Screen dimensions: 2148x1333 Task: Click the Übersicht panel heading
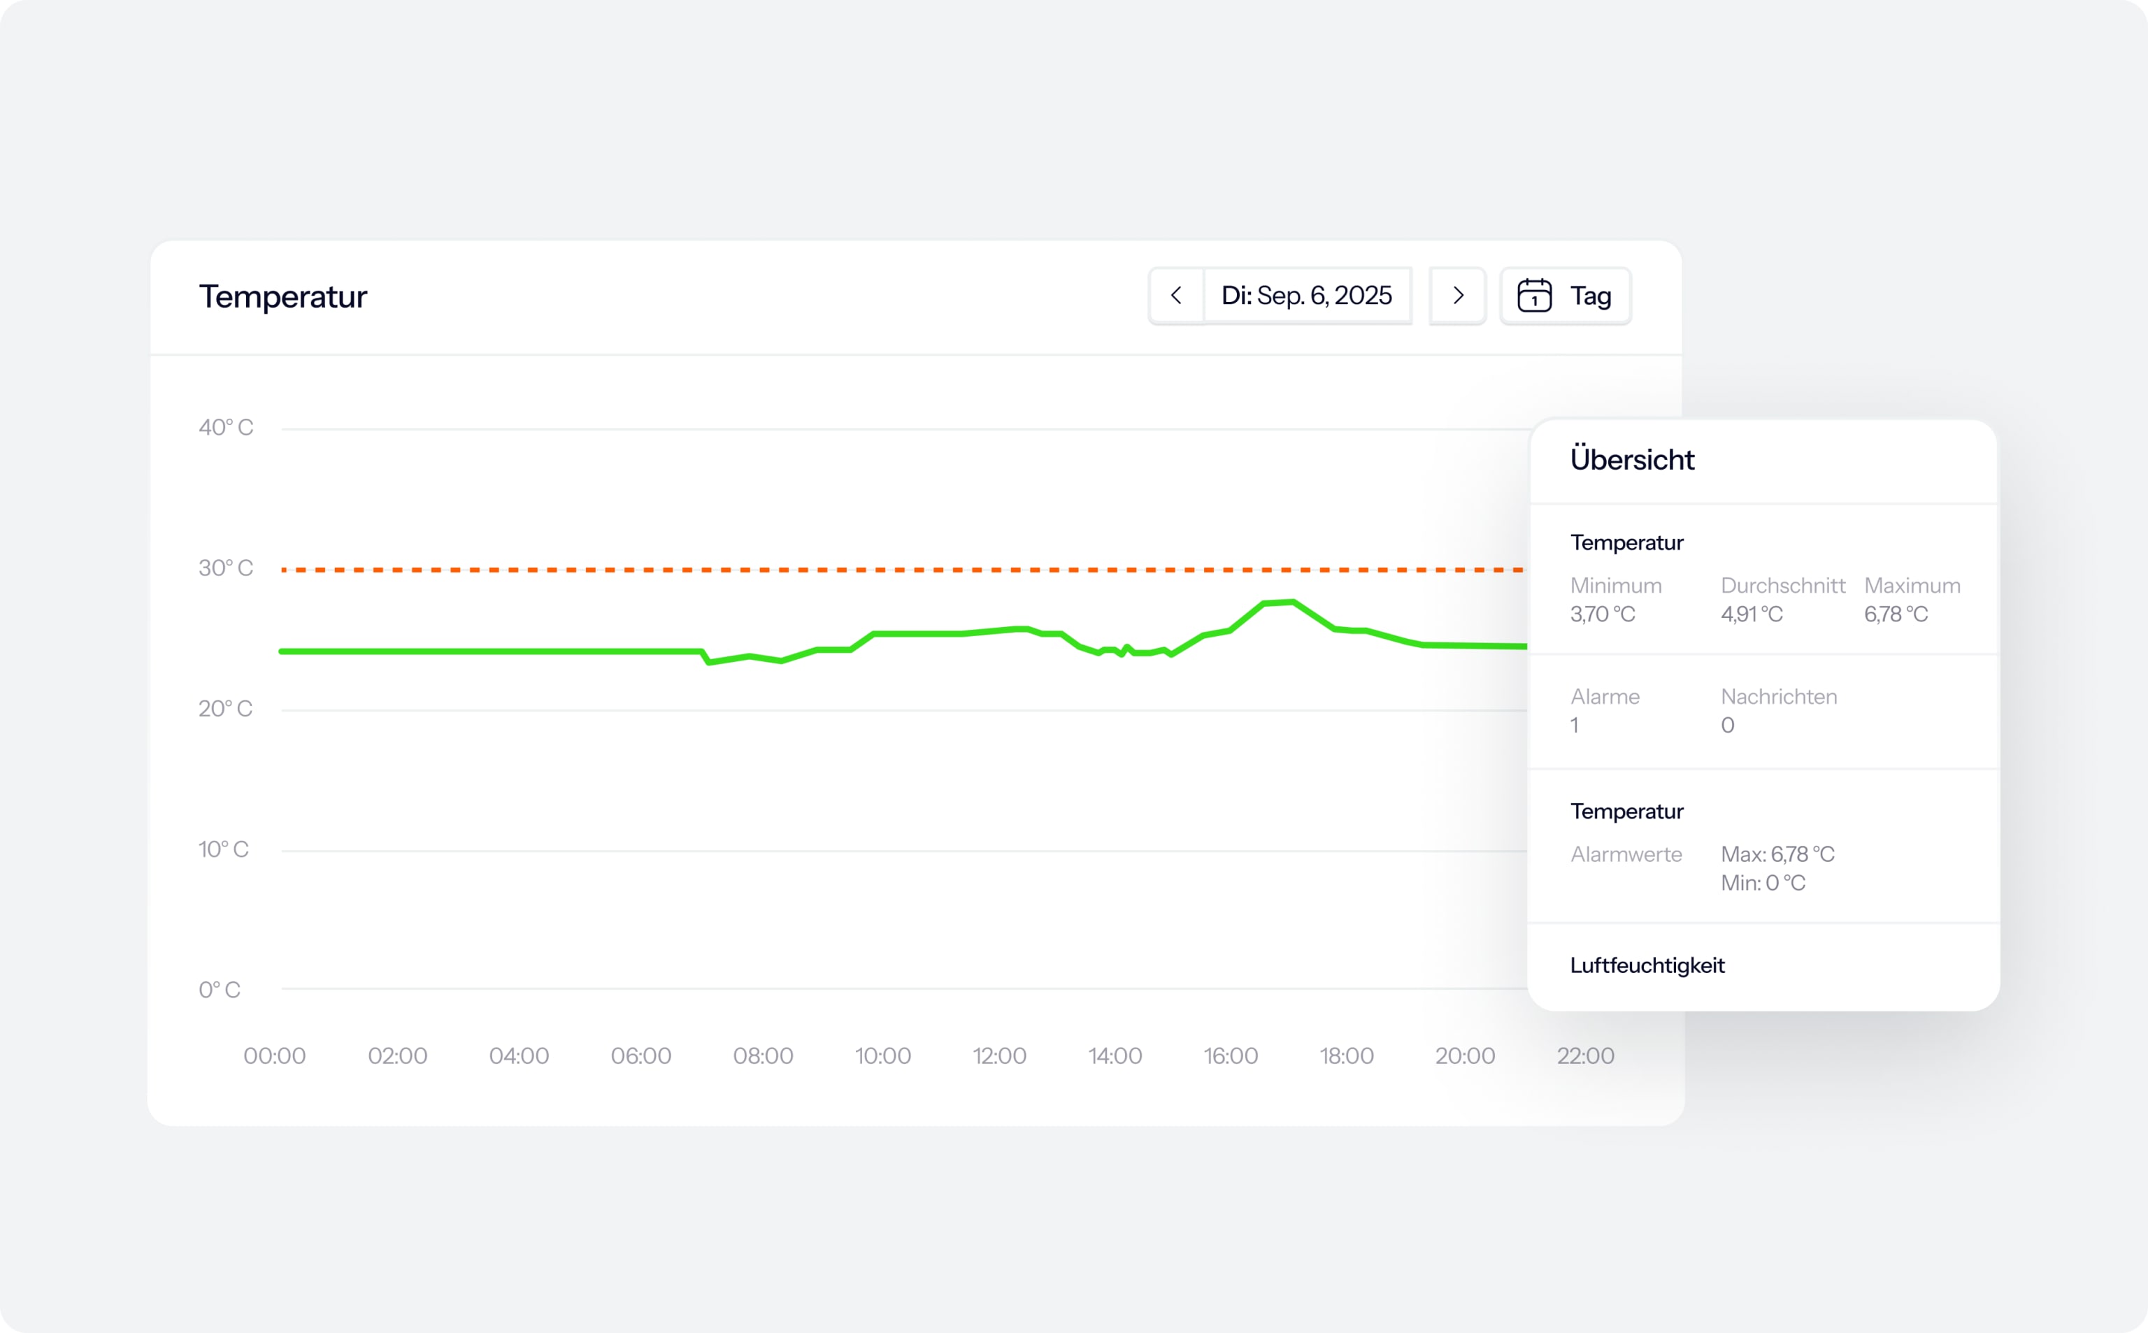1631,459
